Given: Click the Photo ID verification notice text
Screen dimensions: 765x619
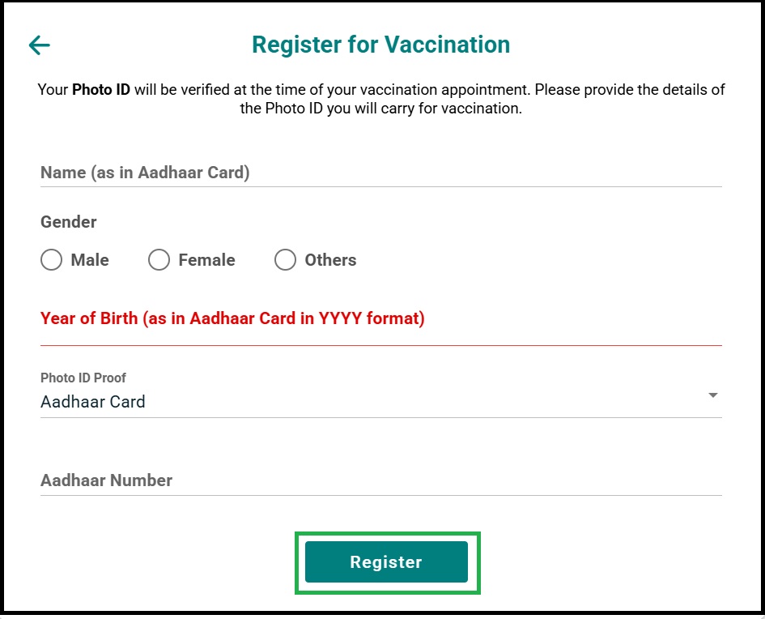Looking at the screenshot, I should click(381, 98).
